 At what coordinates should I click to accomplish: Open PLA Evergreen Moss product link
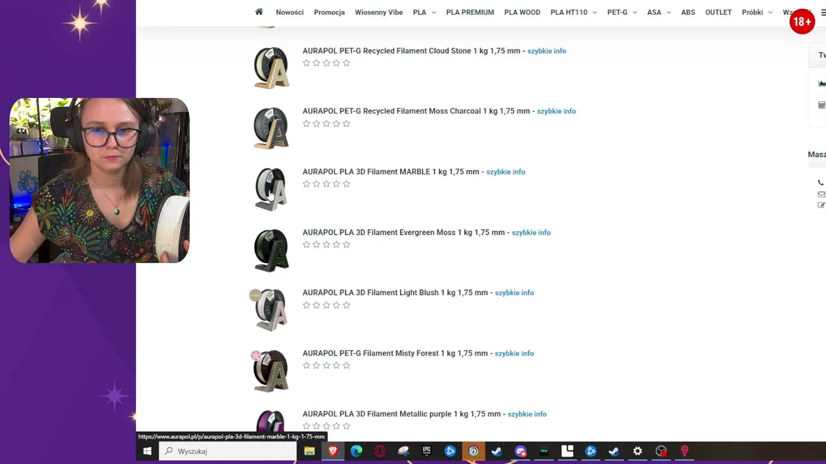tap(403, 233)
